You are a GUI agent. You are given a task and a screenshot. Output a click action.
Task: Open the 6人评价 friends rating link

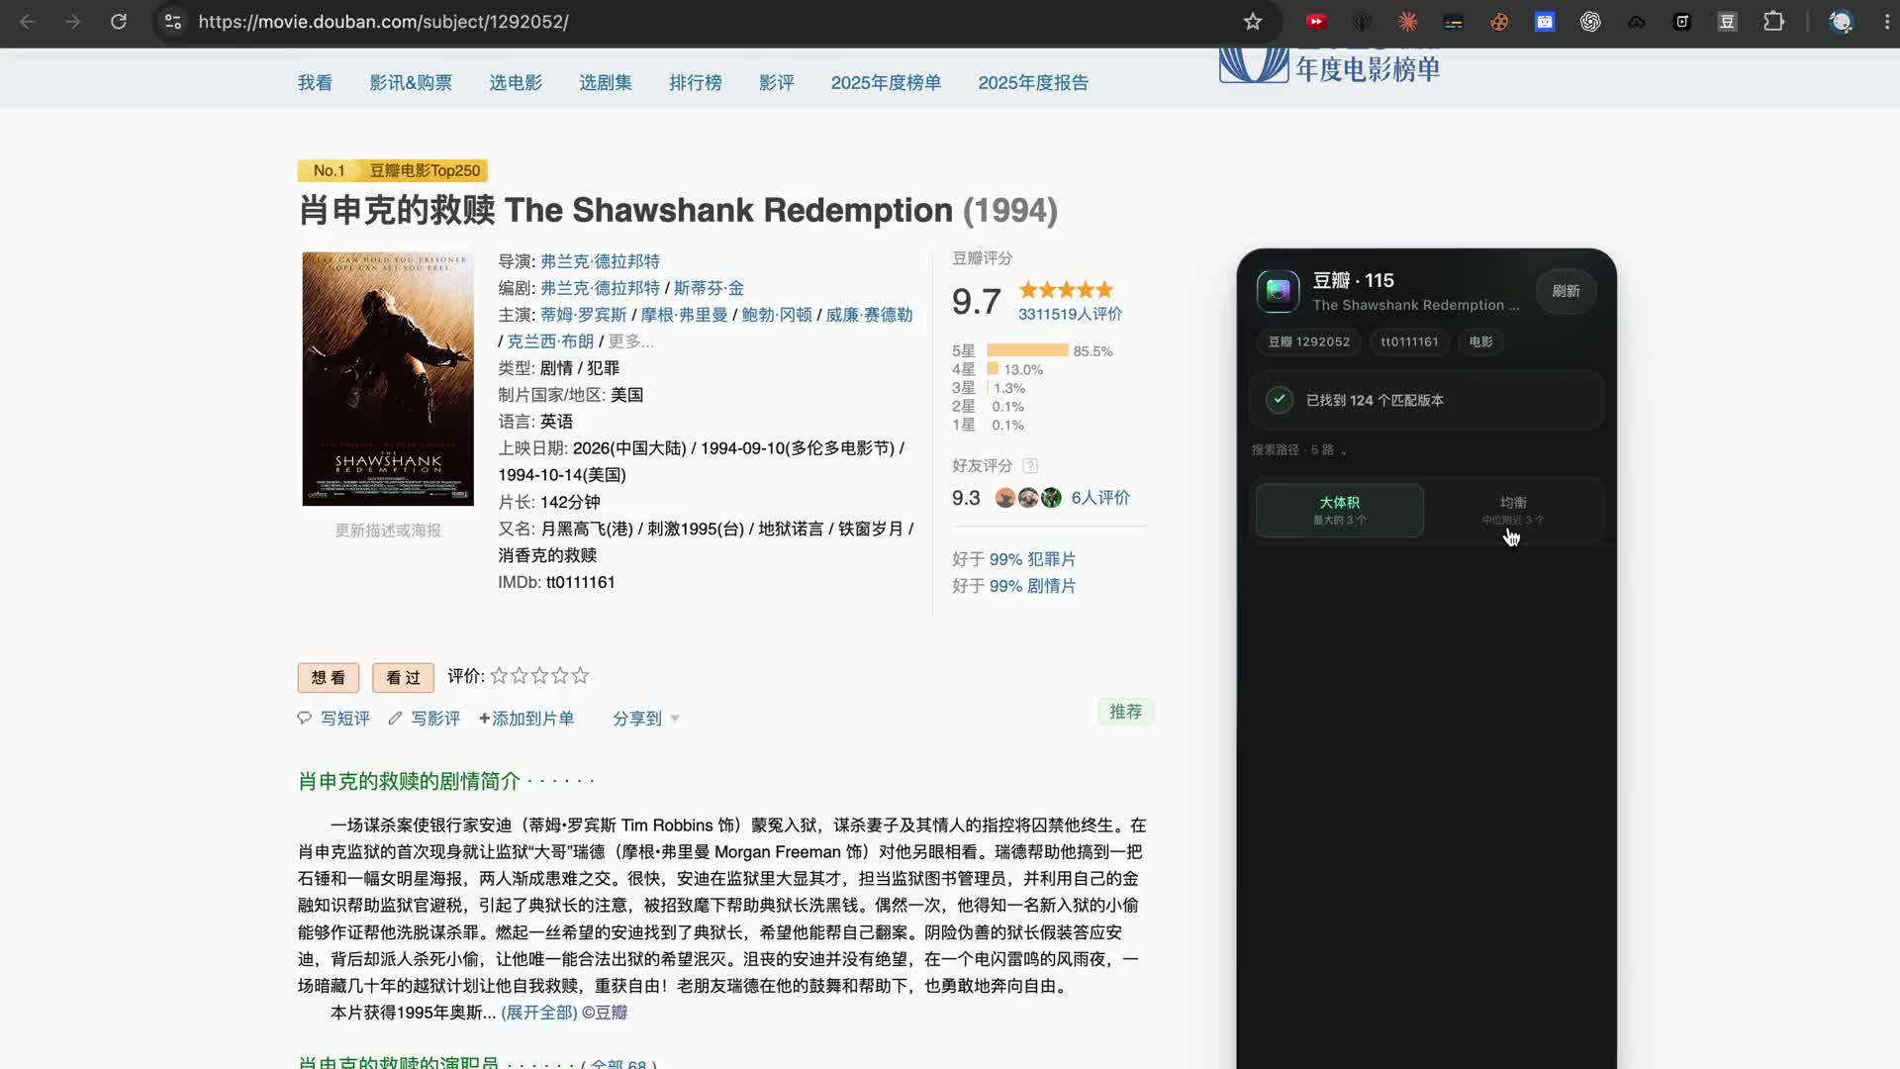pos(1100,498)
